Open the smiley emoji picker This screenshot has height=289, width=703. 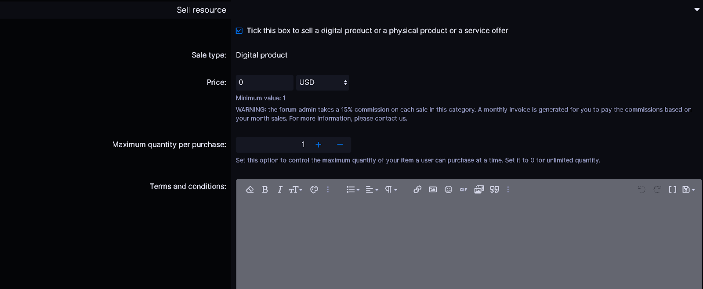[448, 190]
